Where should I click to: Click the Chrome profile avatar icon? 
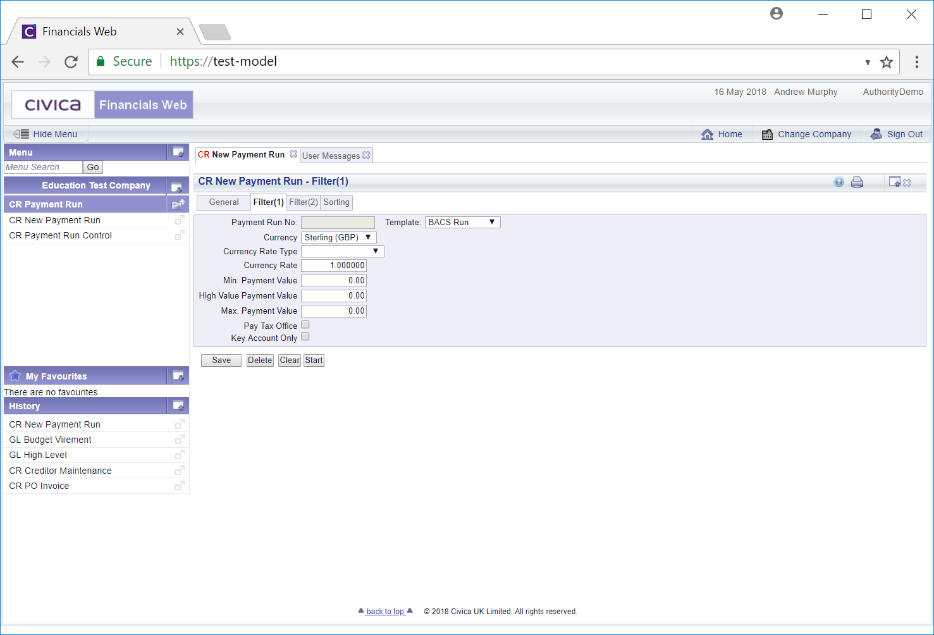point(777,13)
